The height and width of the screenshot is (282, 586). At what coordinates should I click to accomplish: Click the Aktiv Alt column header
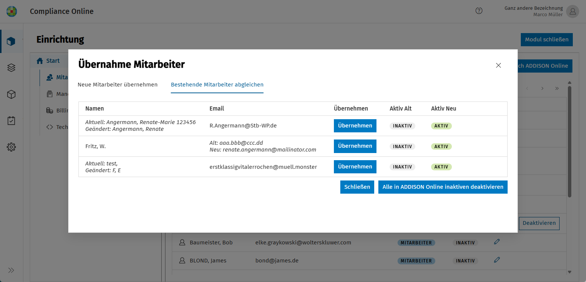(401, 109)
